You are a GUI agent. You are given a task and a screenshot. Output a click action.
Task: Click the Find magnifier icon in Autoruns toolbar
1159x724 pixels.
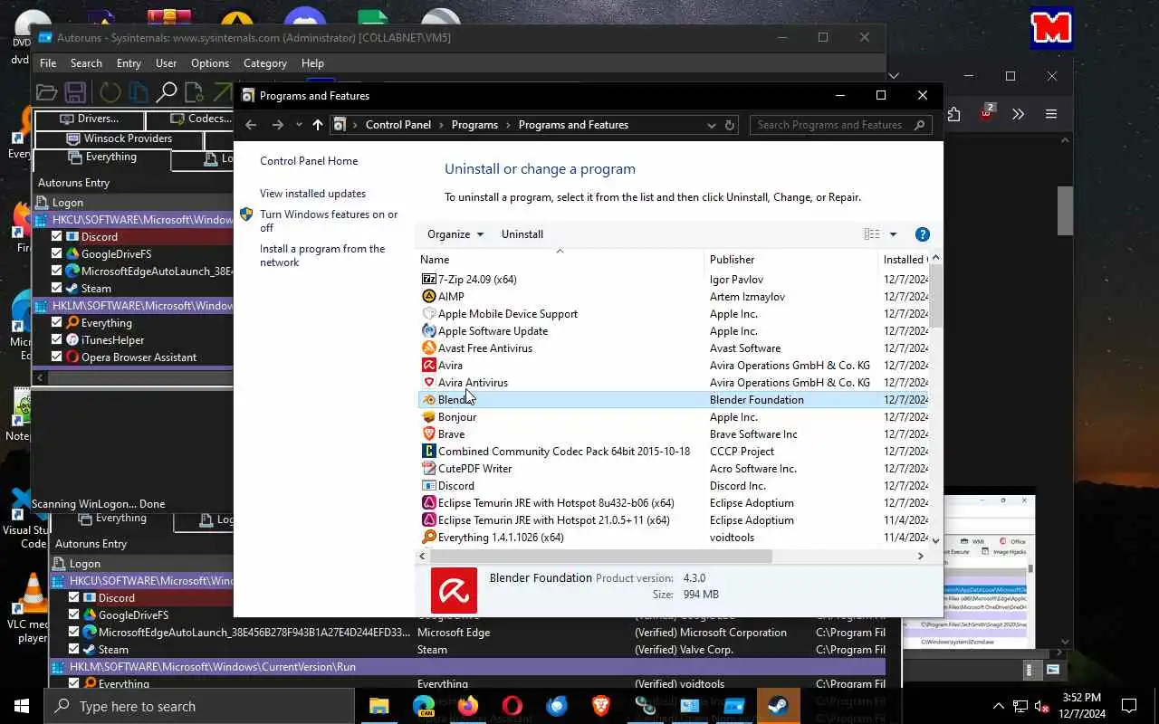pos(167,92)
